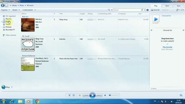Adjust the volume slider
The width and height of the screenshot is (185, 104).
pos(113,95)
